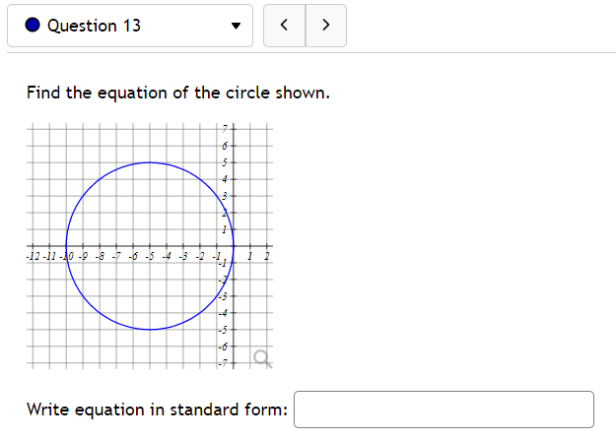Click the '2' label on the x-axis
The height and width of the screenshot is (441, 616).
click(x=266, y=256)
